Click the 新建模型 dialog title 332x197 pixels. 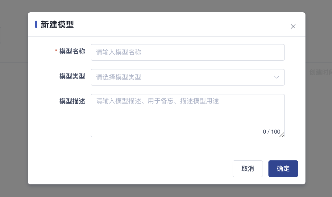(x=57, y=25)
